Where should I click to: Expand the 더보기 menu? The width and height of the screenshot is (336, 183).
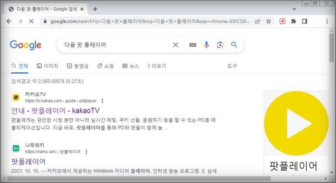(157, 66)
